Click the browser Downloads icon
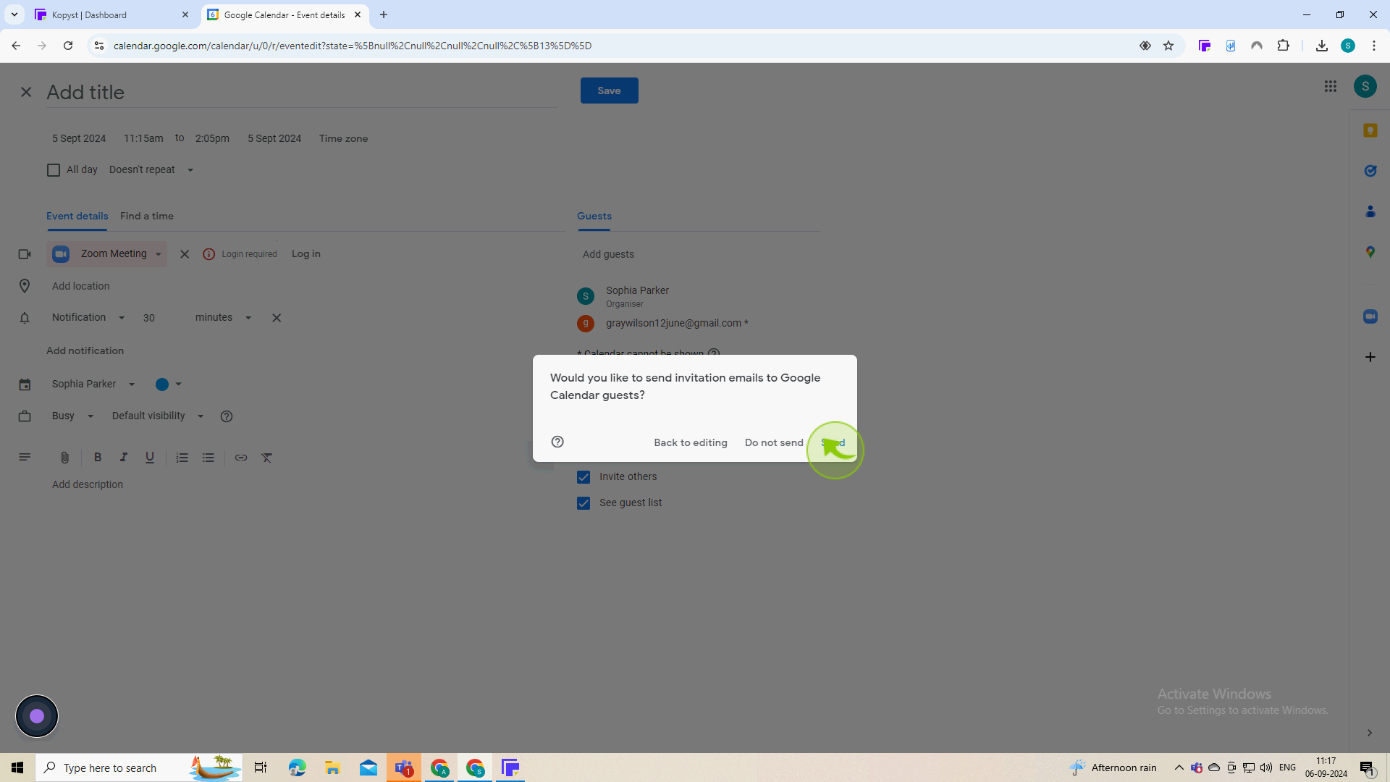1390x782 pixels. [1321, 46]
